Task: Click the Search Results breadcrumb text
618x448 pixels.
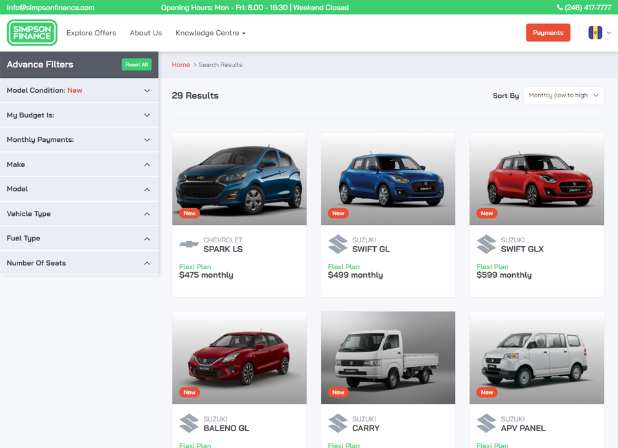Action: pos(221,64)
